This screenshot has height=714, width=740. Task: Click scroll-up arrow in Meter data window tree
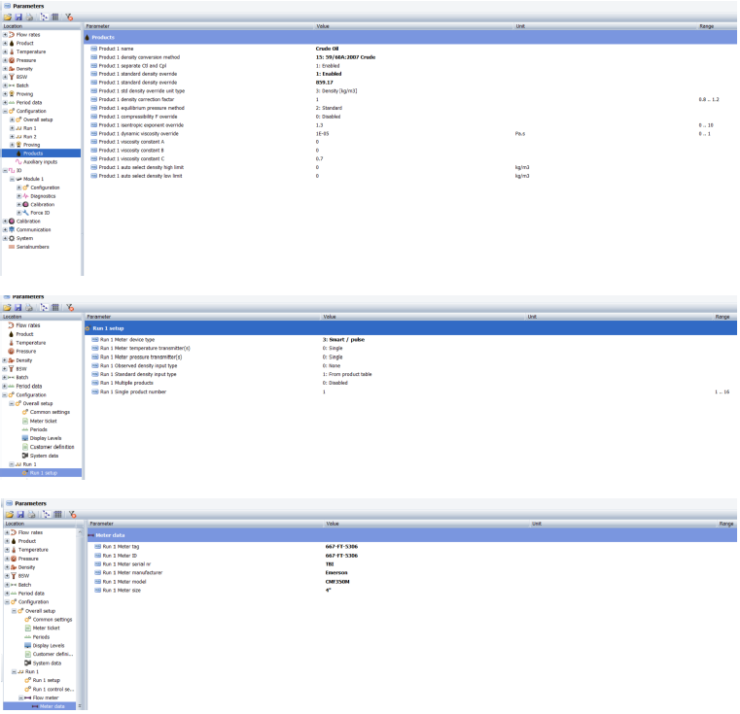80,532
